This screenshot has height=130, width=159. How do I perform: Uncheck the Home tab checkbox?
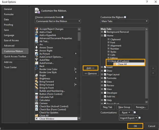[x=105, y=35]
